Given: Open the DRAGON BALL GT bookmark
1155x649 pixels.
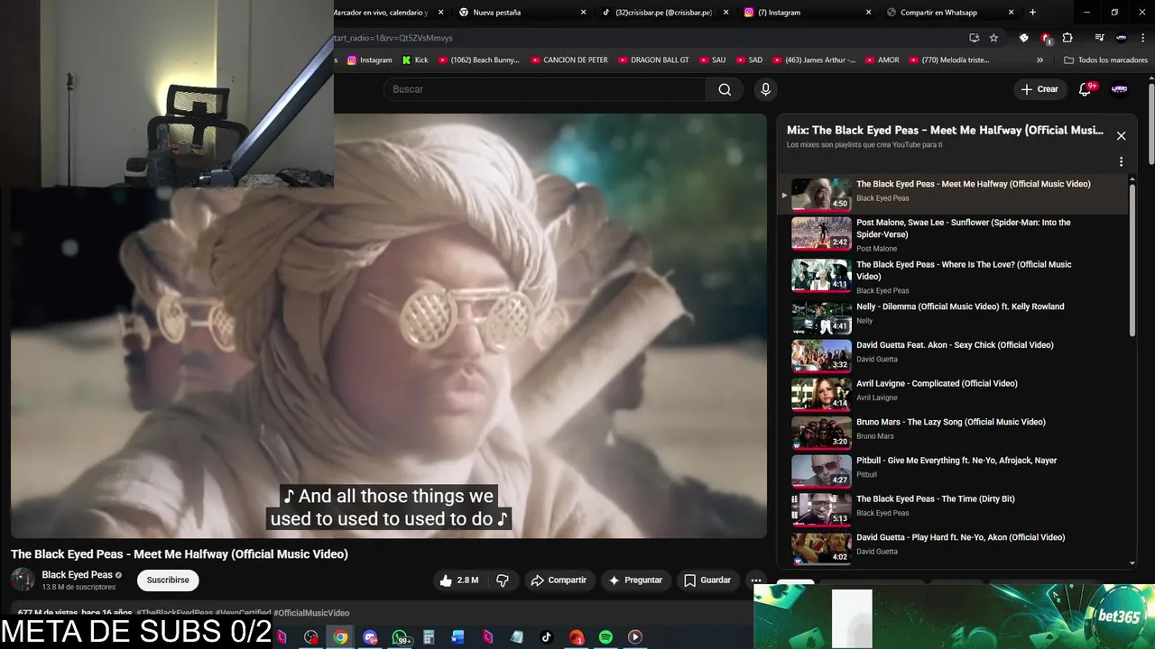Looking at the screenshot, I should 653,60.
